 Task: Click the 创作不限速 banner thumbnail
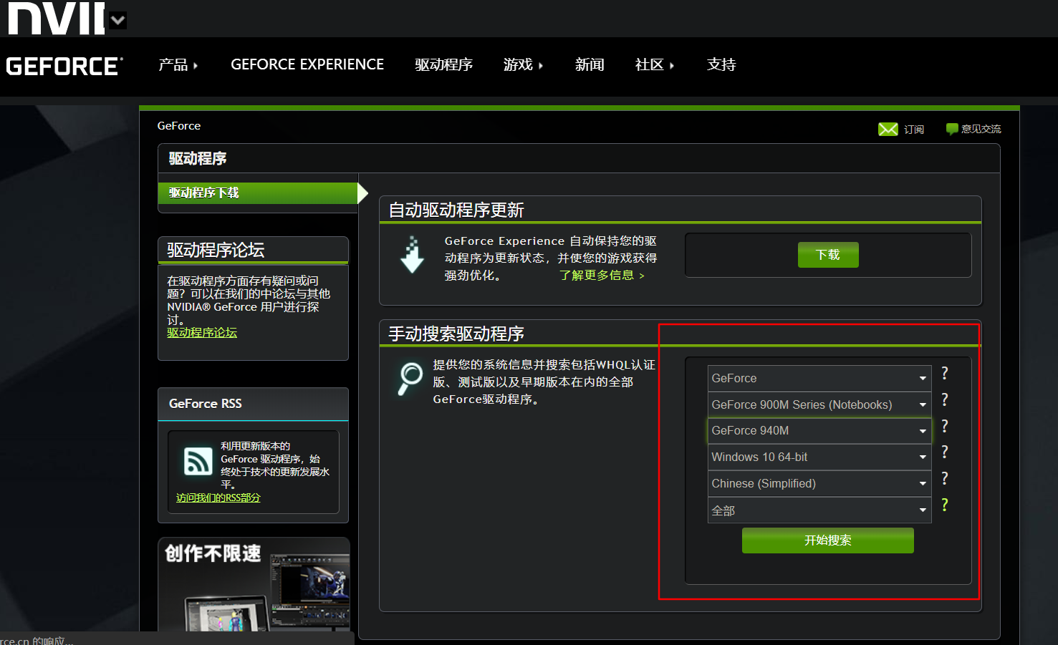click(x=254, y=584)
